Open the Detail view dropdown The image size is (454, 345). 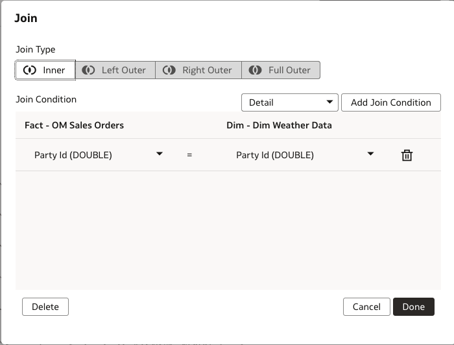[289, 102]
